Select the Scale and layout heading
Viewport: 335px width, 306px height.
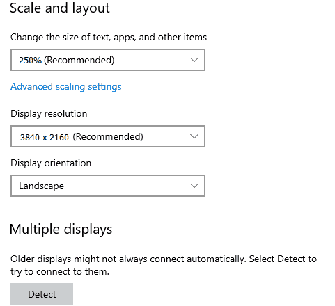tap(60, 8)
